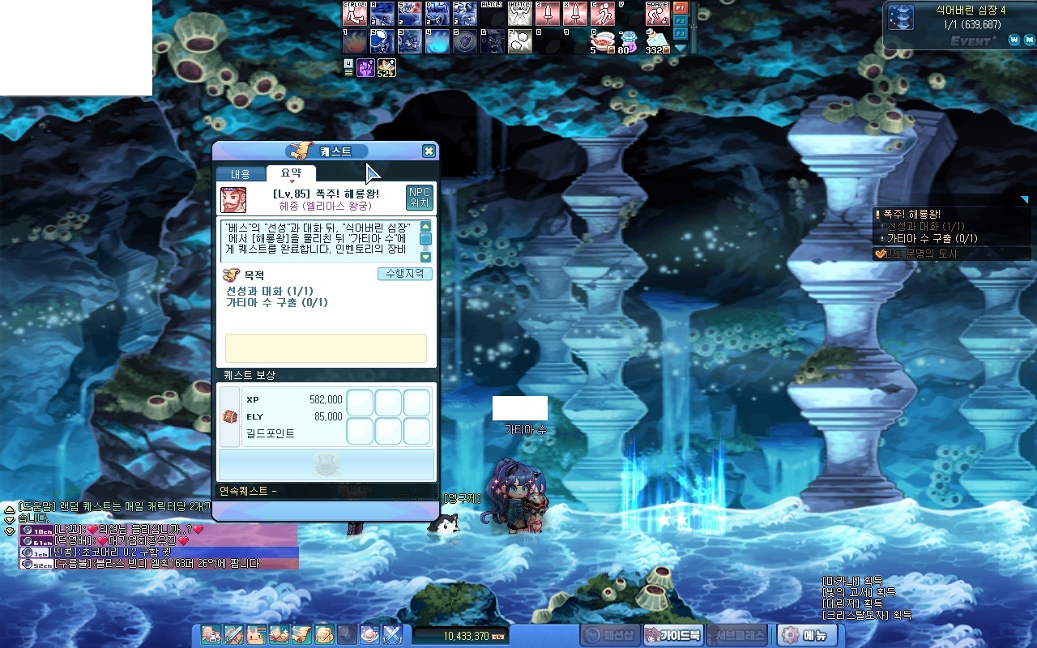Collapse the quest tracker with the blue triangle

(1024, 199)
